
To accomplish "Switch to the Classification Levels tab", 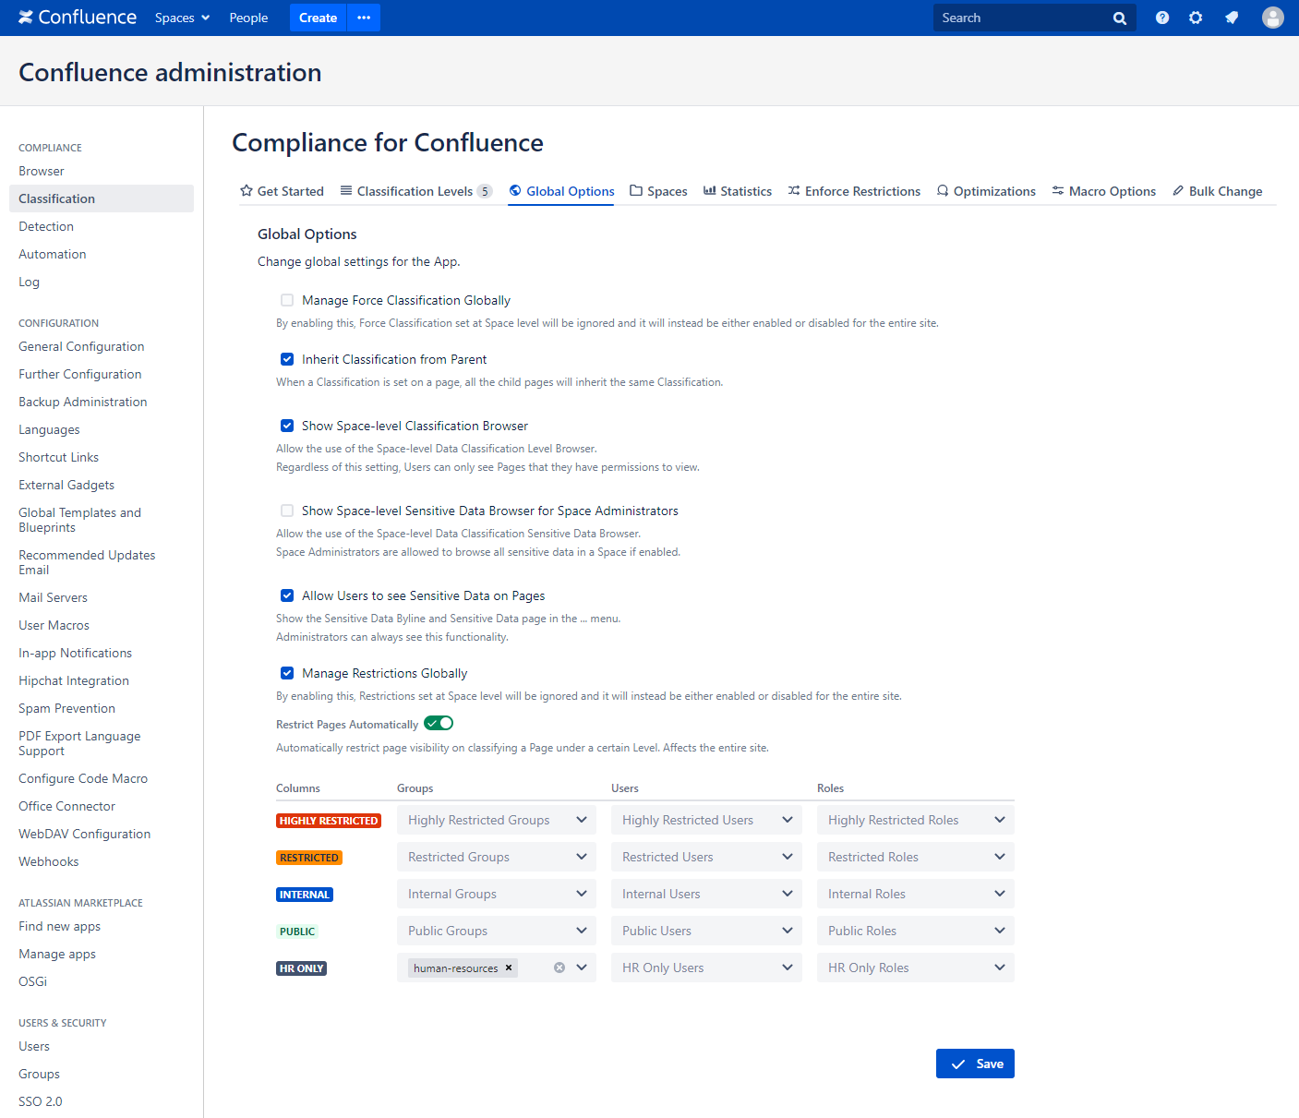I will tap(415, 191).
